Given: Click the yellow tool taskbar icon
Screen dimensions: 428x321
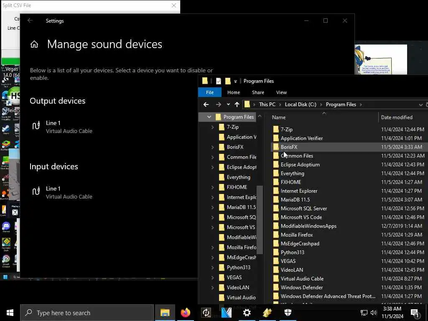Looking at the screenshot, I should tap(267, 313).
